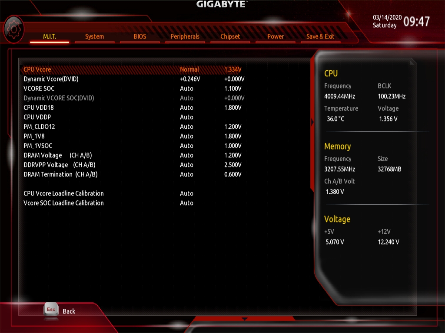Open PM_CLDO12 Auto value
The height and width of the screenshot is (333, 445).
point(186,127)
